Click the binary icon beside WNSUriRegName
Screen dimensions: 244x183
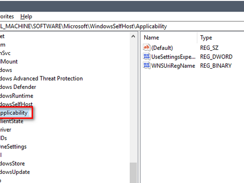146,65
